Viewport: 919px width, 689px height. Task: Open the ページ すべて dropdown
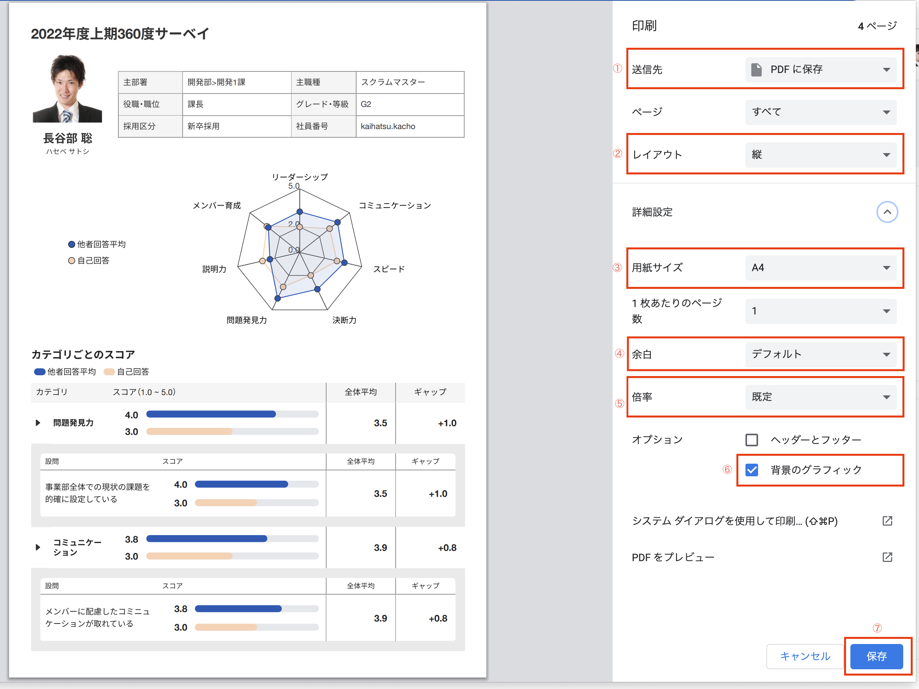tap(820, 112)
